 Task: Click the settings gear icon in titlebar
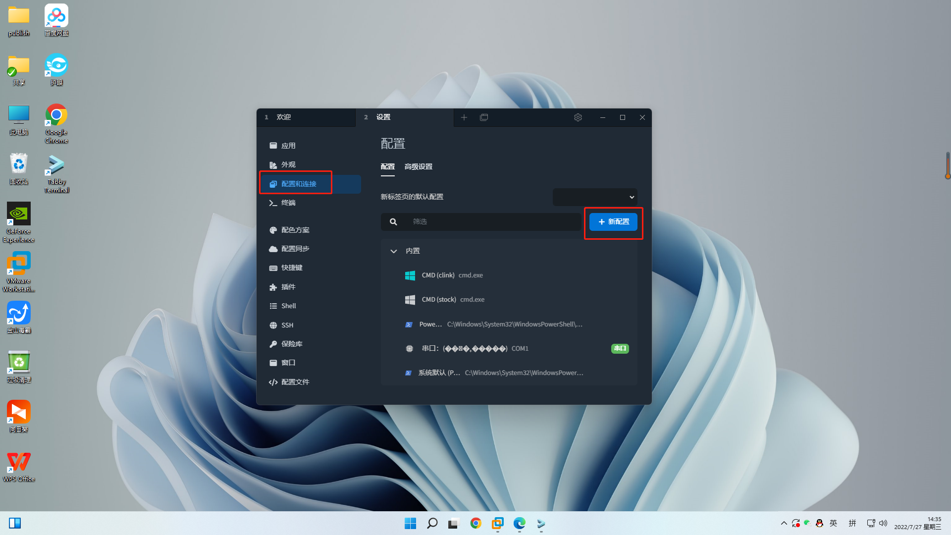coord(578,117)
